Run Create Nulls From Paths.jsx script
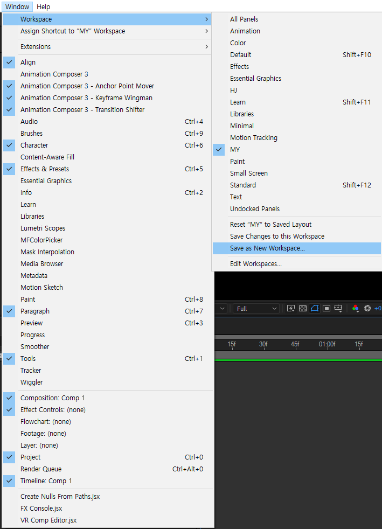This screenshot has width=382, height=529. click(107, 497)
